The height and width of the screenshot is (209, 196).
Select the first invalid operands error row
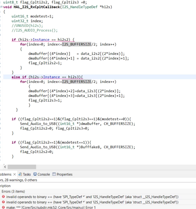tap(98, 197)
